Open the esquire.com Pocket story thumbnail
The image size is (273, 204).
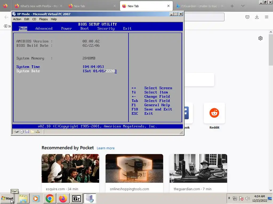tap(70, 168)
